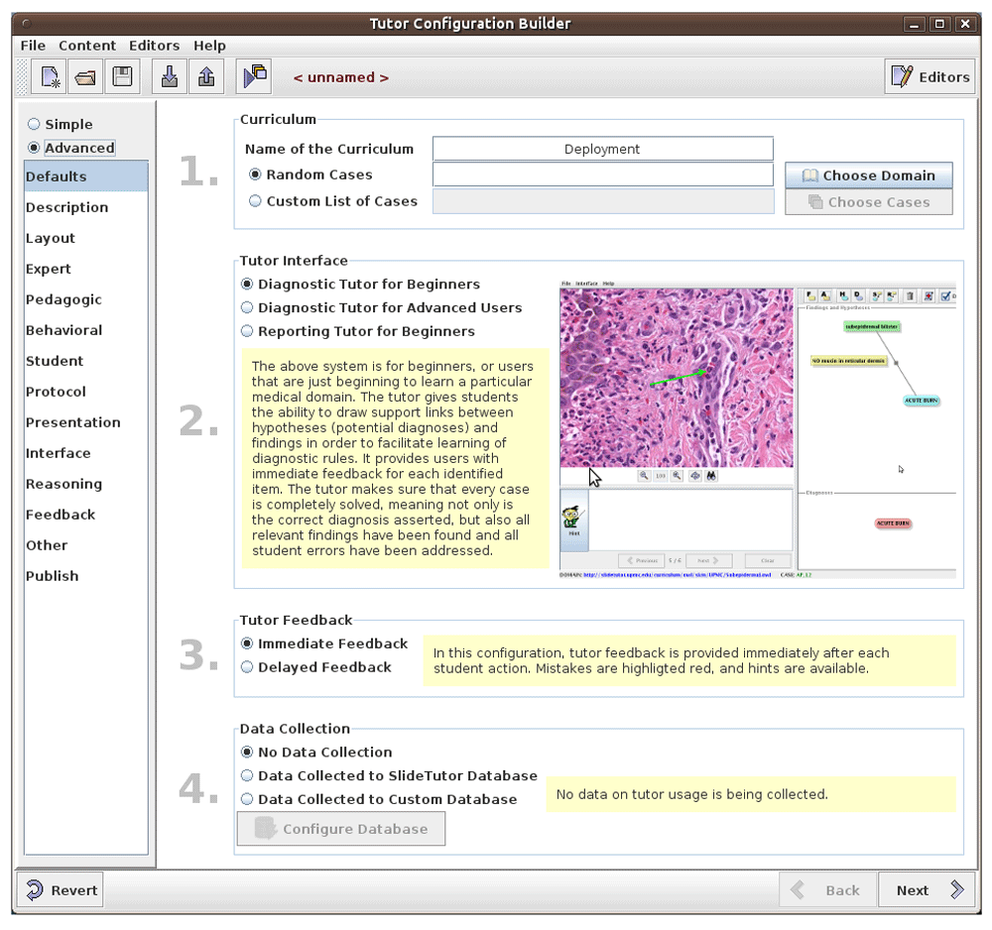
Task: Select the Advanced mode radio button
Action: click(x=71, y=148)
